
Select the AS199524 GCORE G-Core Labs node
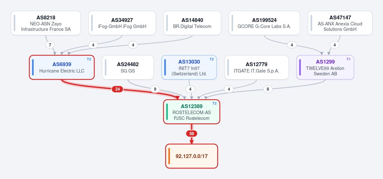[x=264, y=23]
